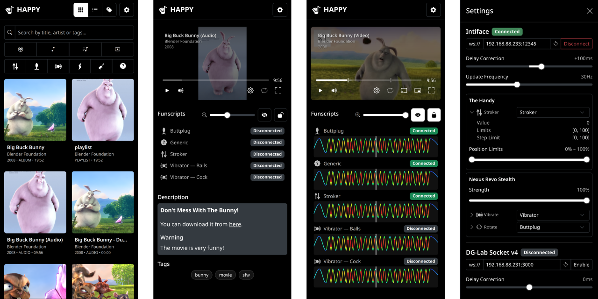Open the 'here' download link
This screenshot has height=299, width=598.
click(x=235, y=224)
